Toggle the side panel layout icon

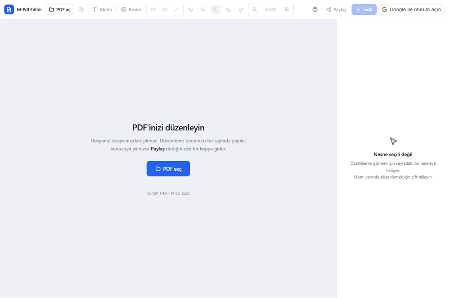(216, 9)
